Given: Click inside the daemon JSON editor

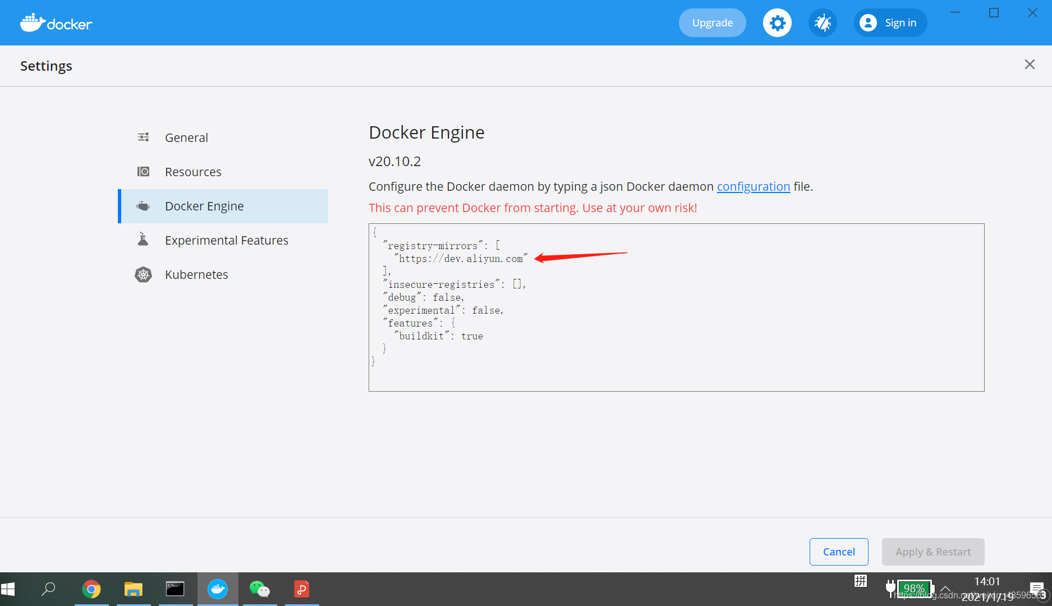Looking at the screenshot, I should tap(676, 307).
